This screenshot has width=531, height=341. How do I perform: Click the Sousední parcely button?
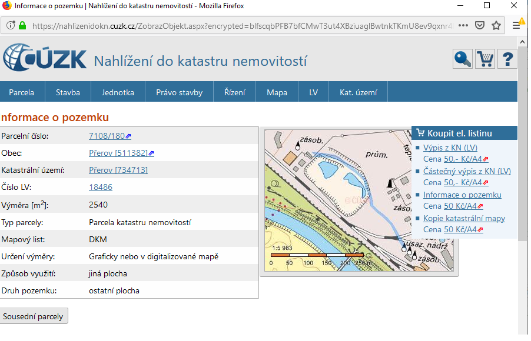coord(34,316)
